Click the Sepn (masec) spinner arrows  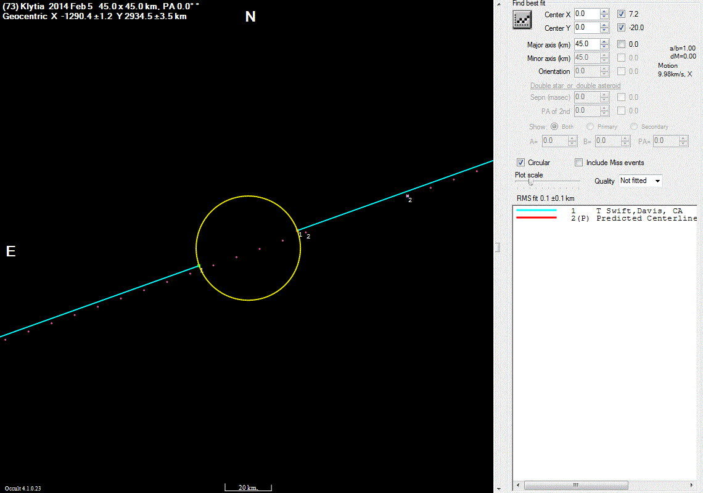click(604, 97)
